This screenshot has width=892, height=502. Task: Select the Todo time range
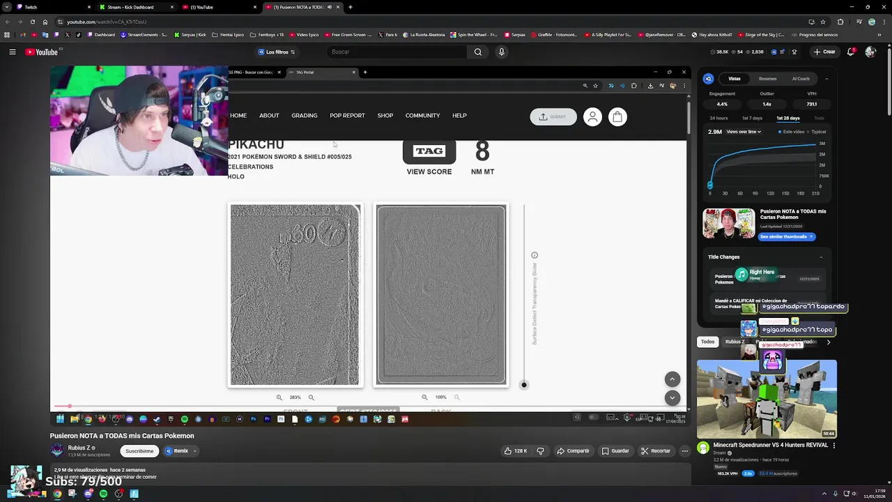[x=819, y=119]
